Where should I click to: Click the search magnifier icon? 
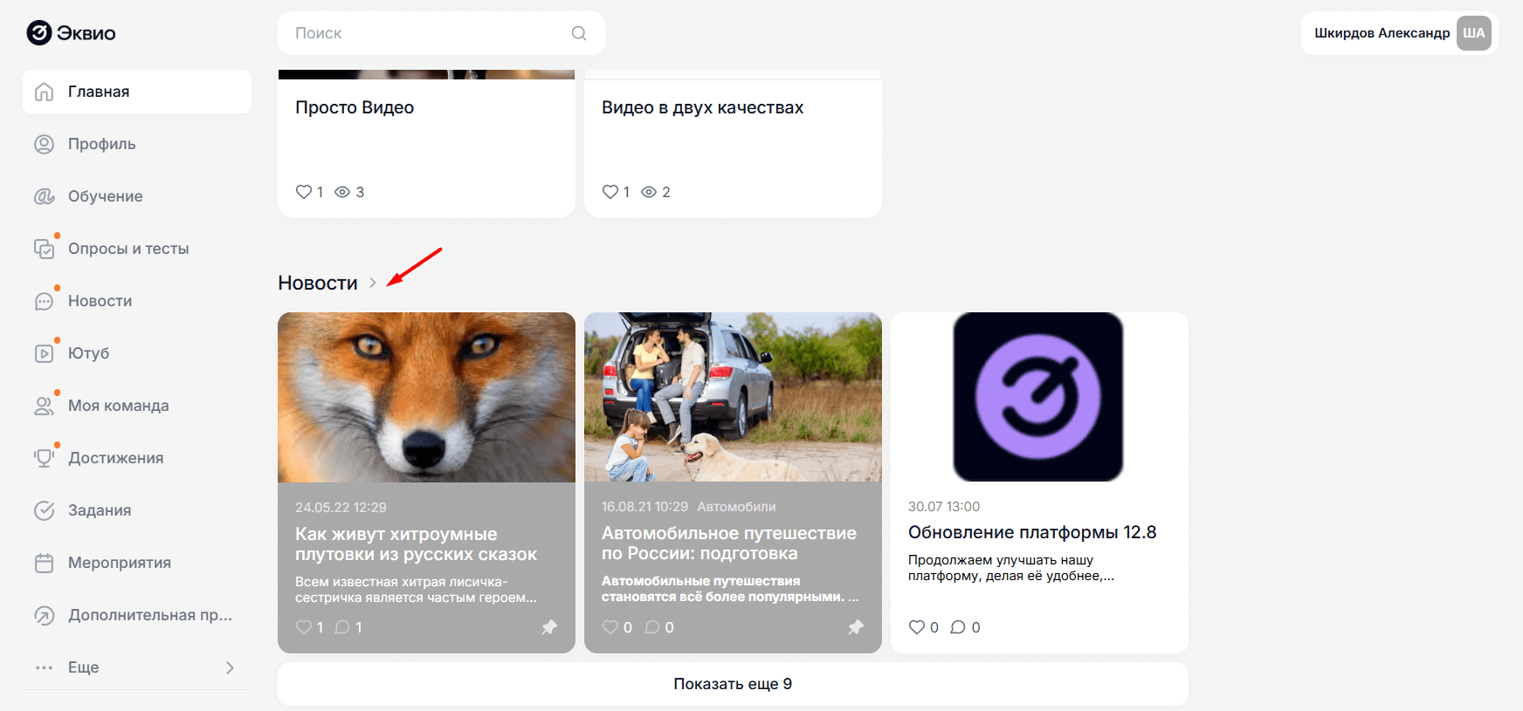point(578,33)
